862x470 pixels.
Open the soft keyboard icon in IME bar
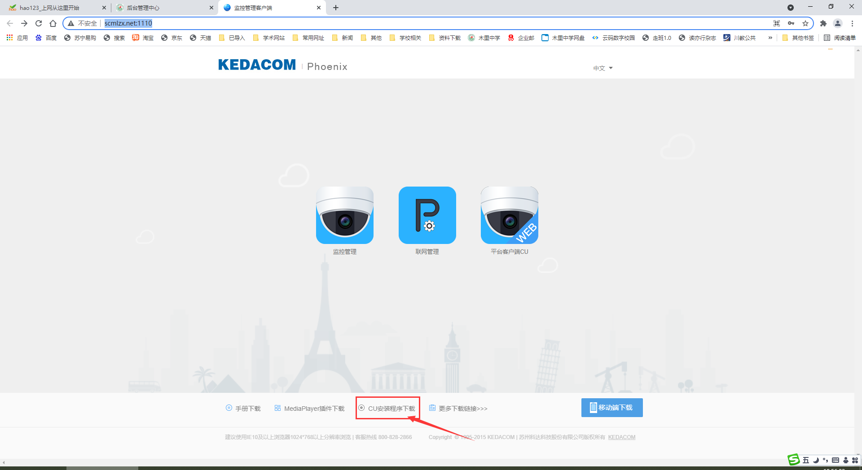(836, 460)
